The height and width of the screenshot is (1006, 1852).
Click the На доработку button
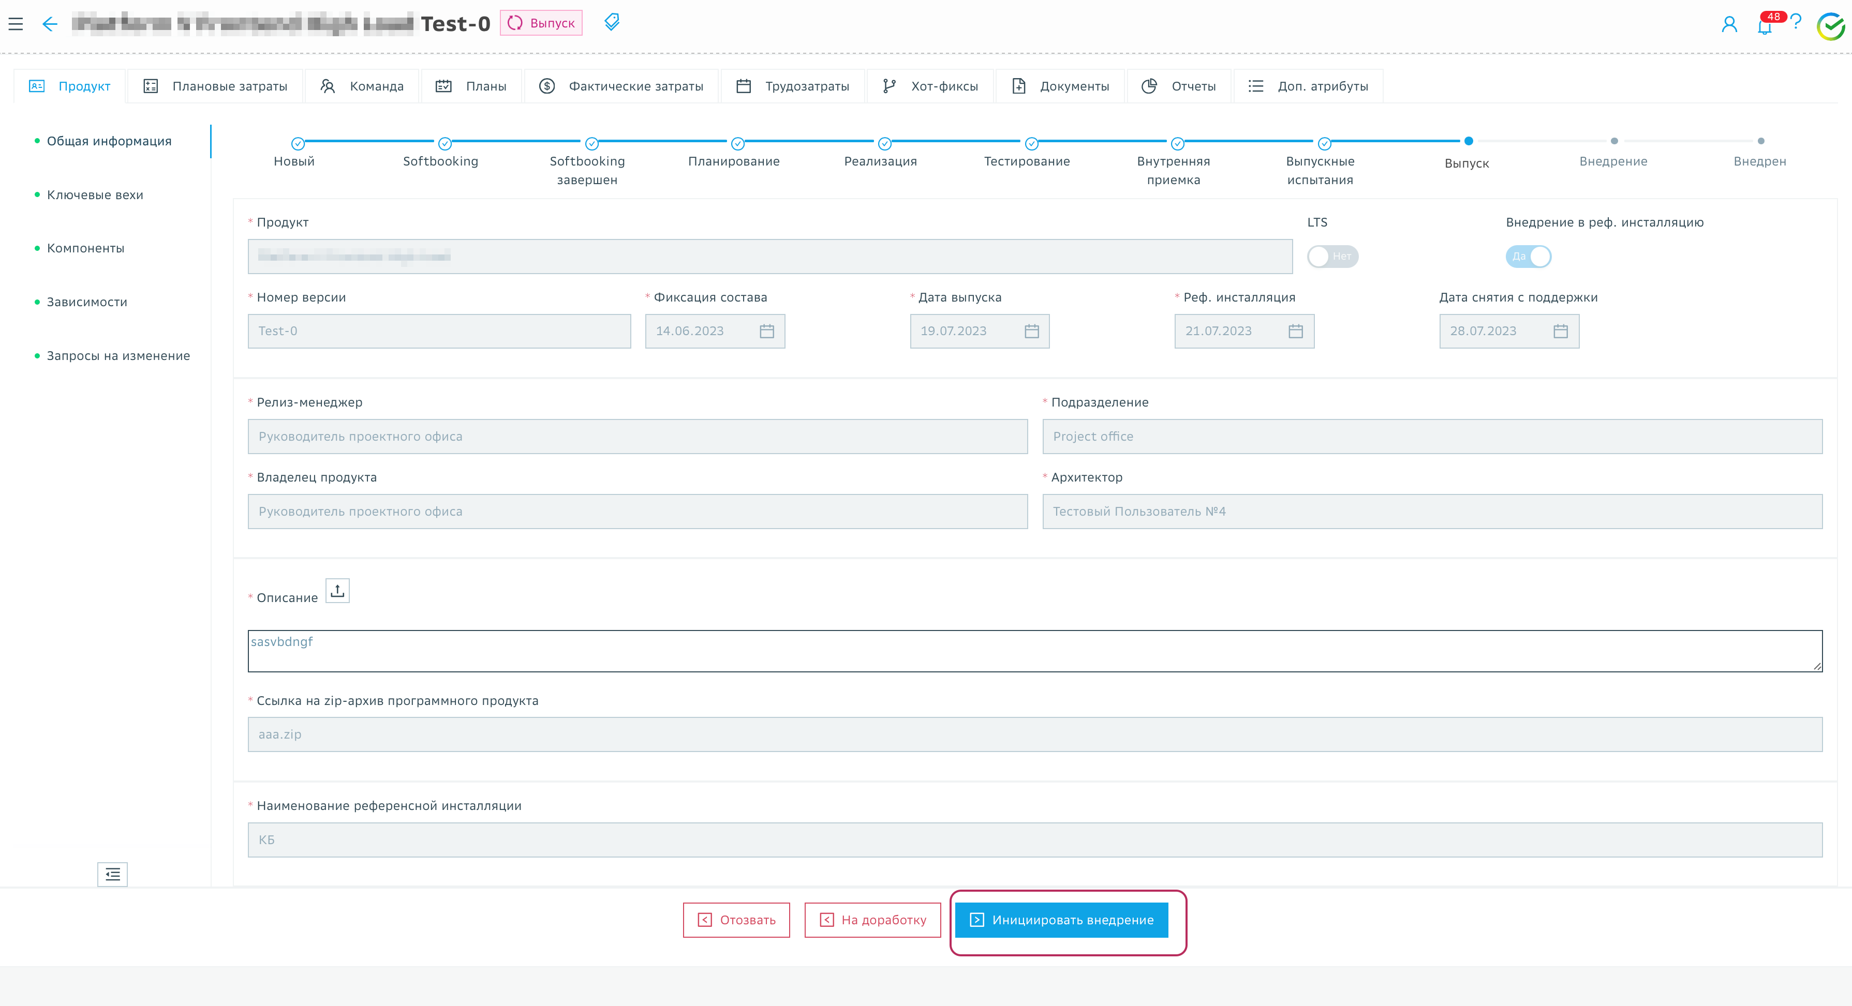[x=872, y=920]
